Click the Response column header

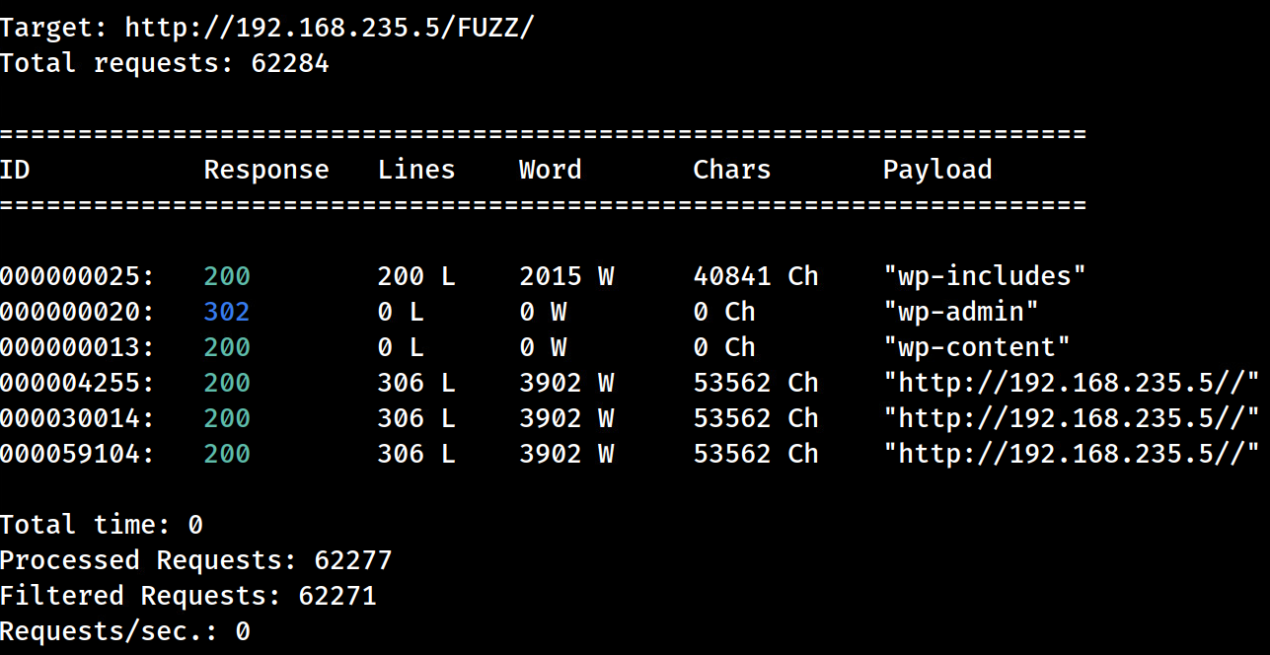coord(266,169)
